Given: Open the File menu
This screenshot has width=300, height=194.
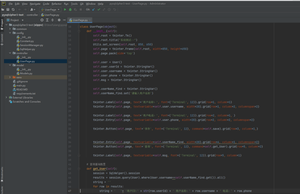Looking at the screenshot, I should 11,4.
